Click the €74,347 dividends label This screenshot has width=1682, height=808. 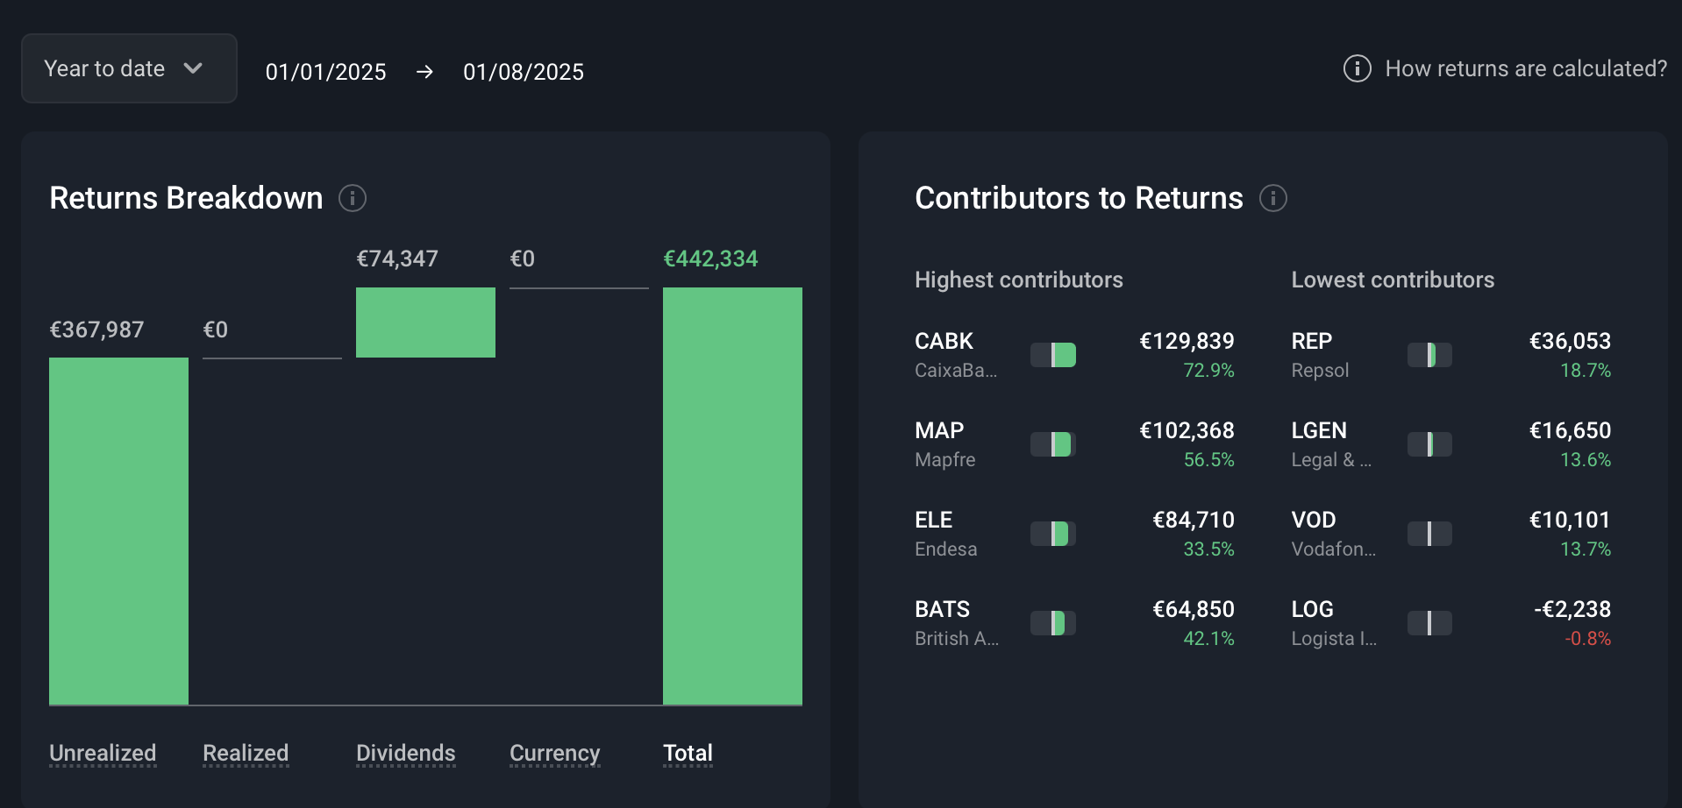(x=397, y=259)
